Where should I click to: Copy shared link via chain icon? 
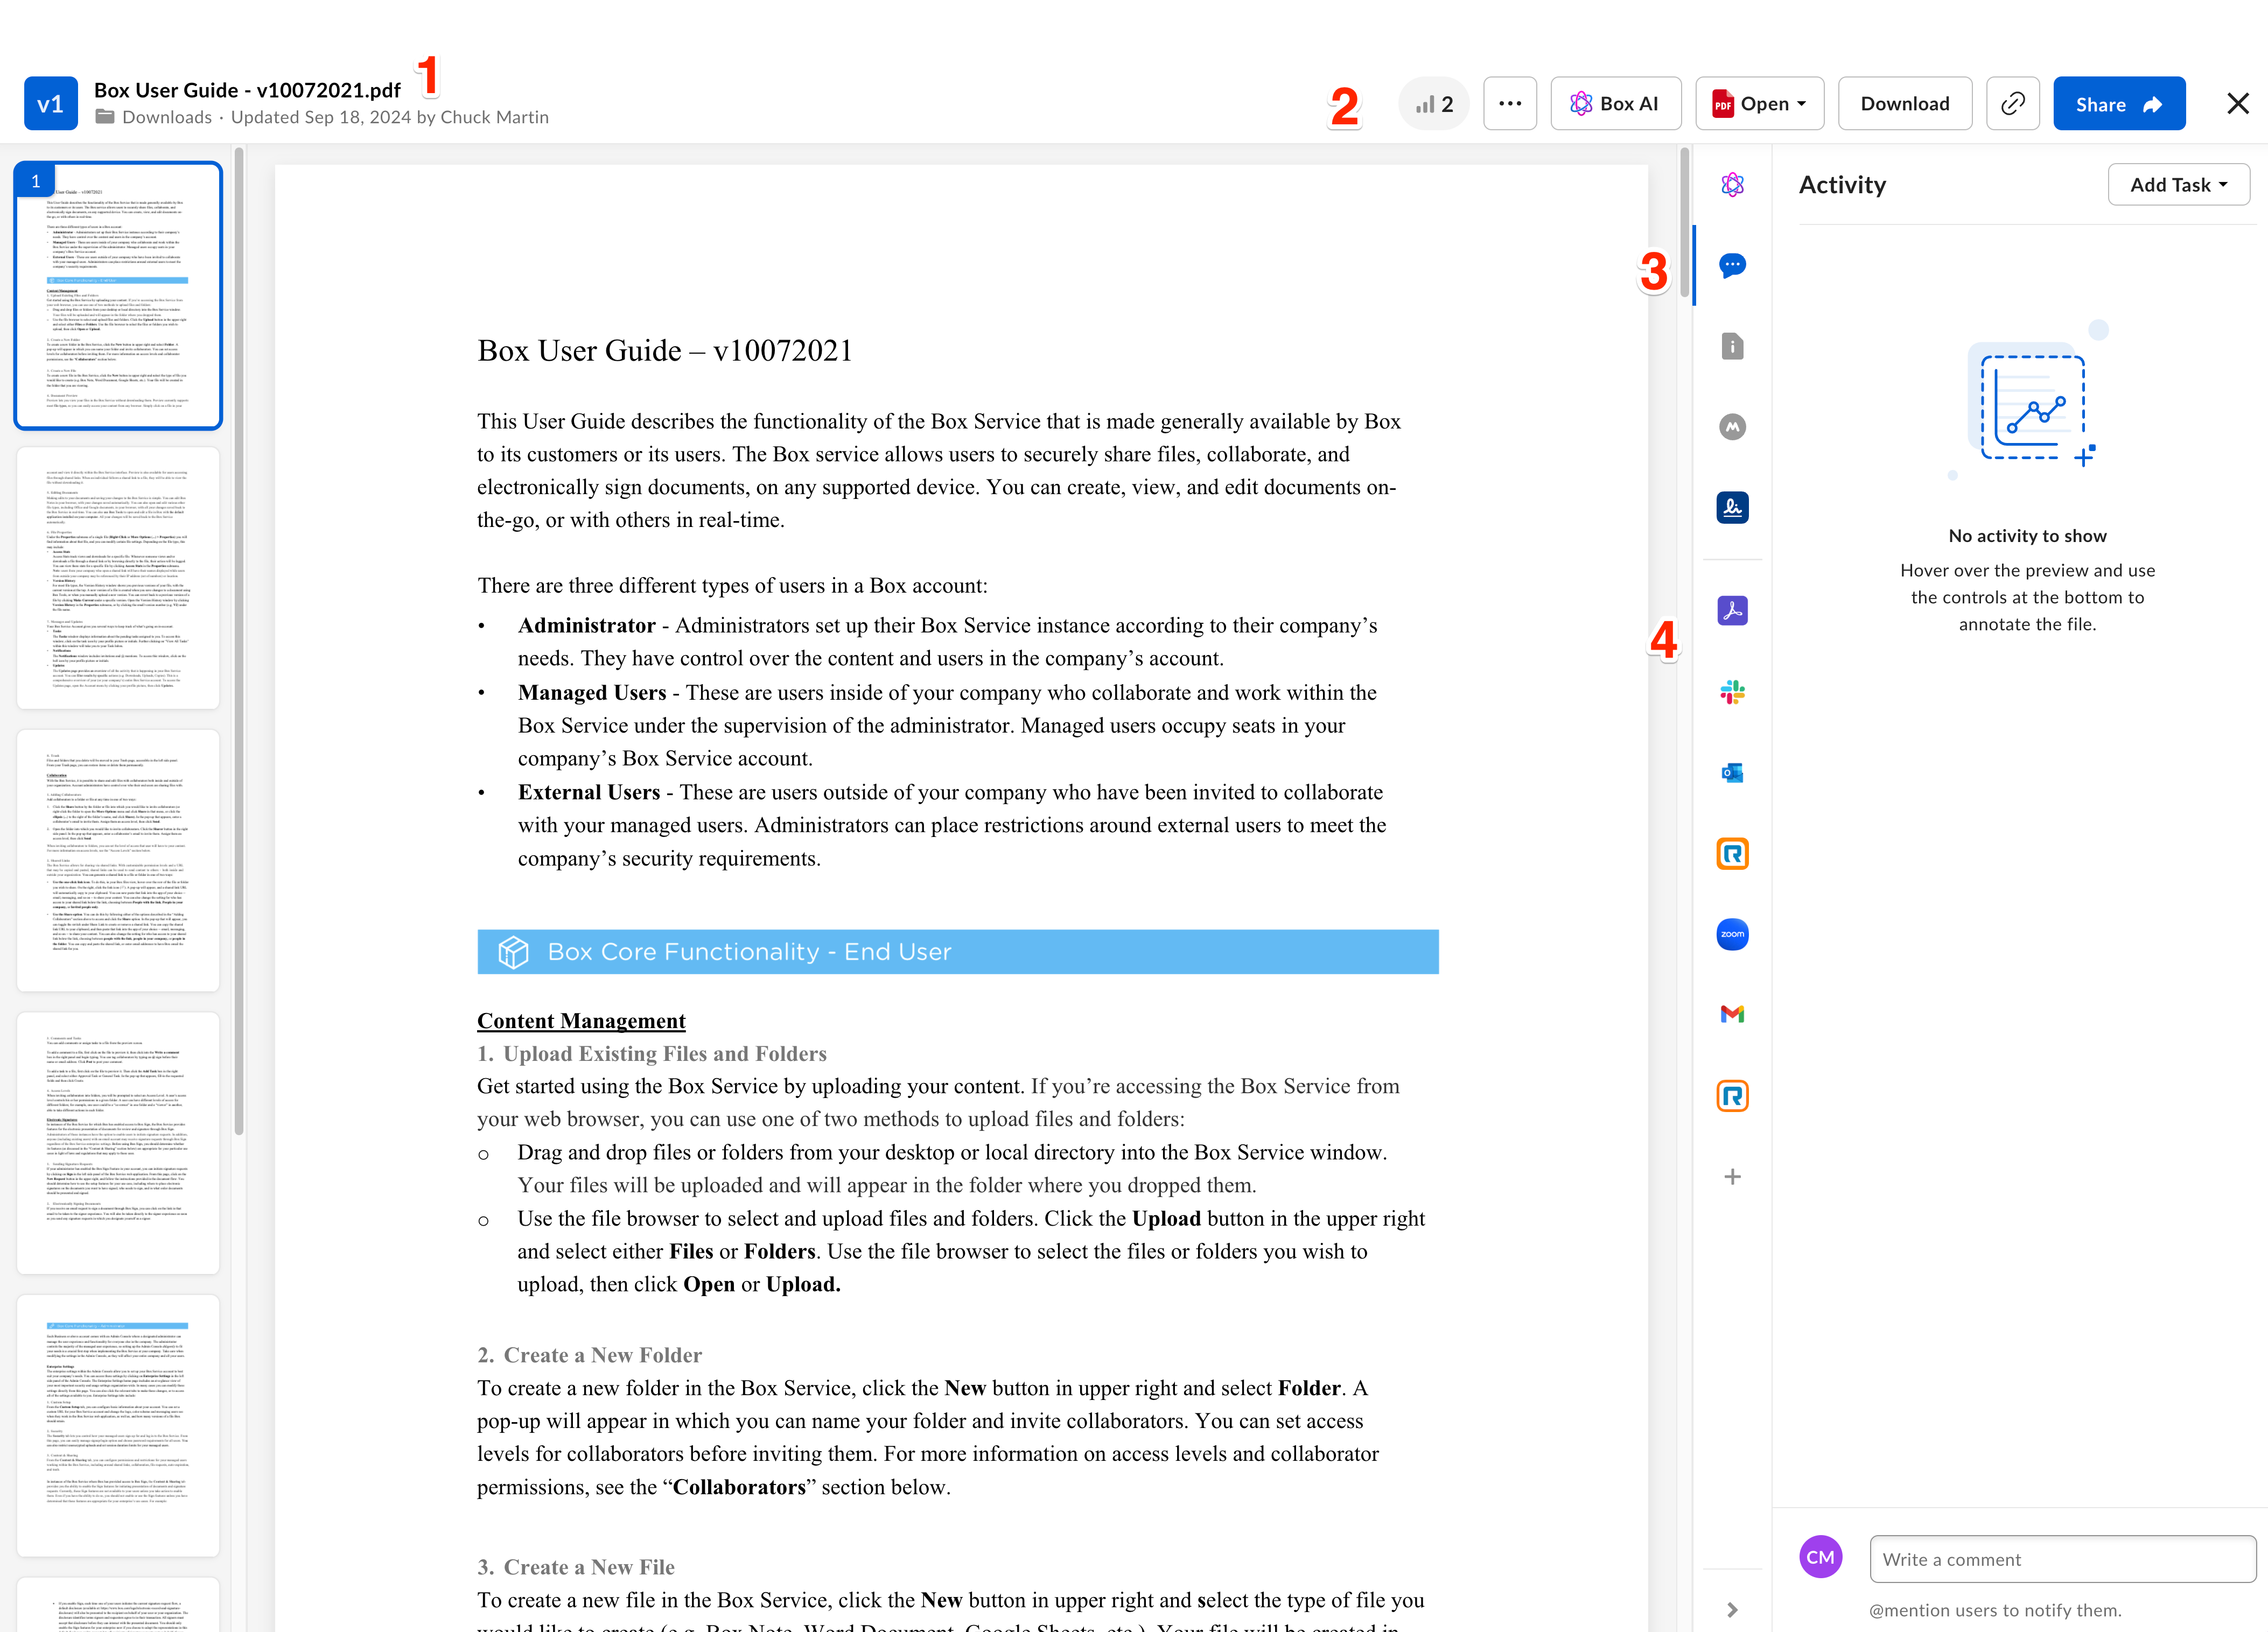tap(2012, 104)
